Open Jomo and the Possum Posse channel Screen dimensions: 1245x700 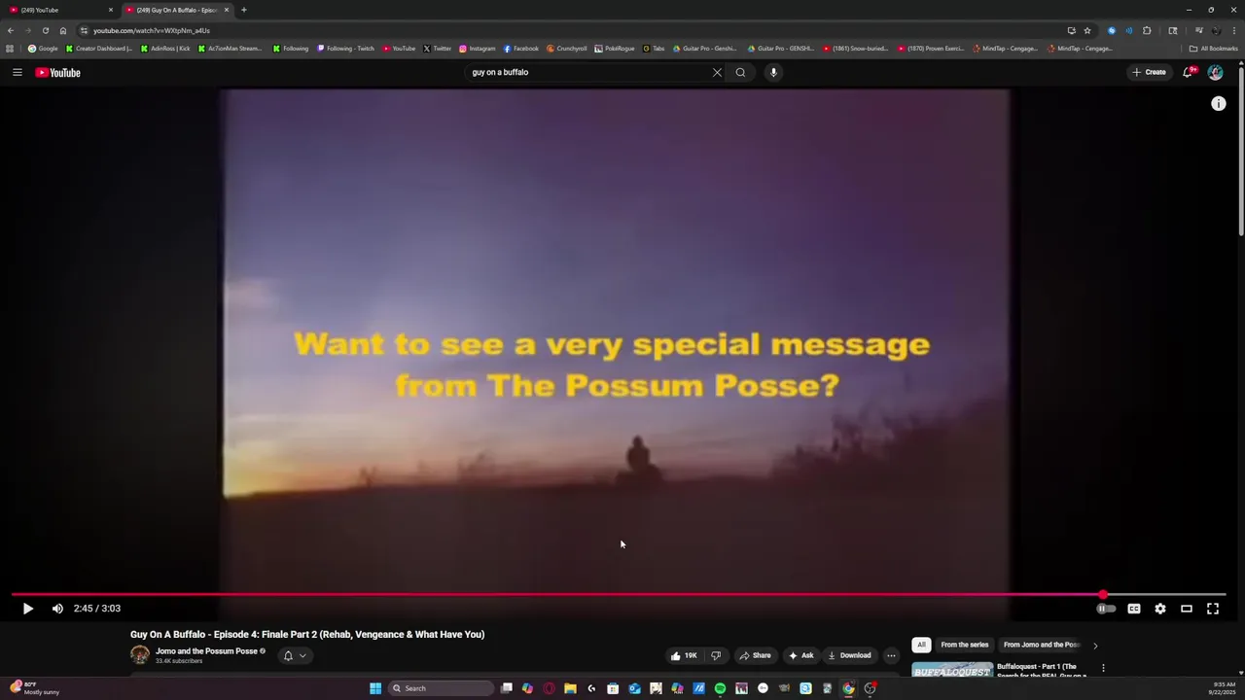[x=206, y=651]
